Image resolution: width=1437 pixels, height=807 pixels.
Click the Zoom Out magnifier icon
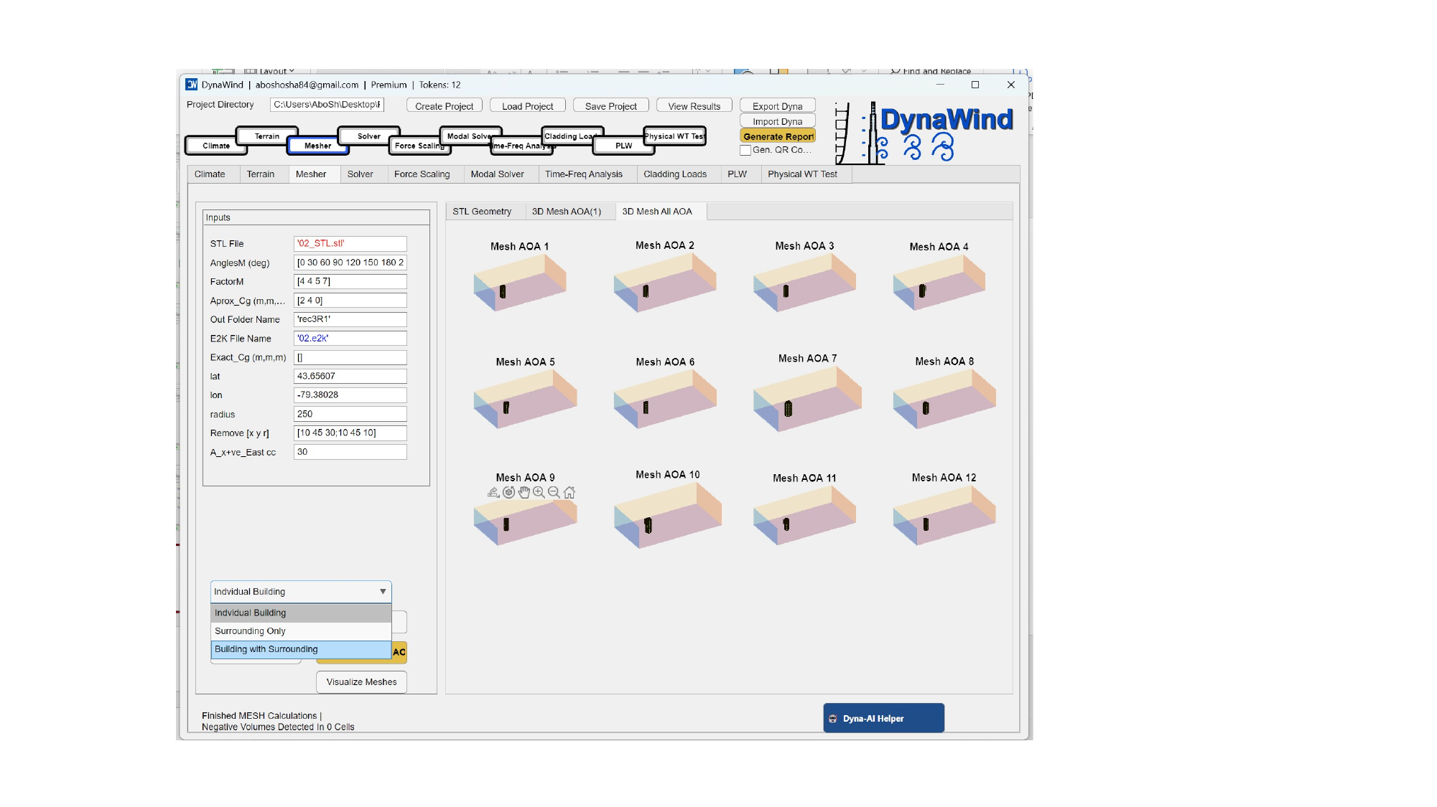tap(553, 492)
